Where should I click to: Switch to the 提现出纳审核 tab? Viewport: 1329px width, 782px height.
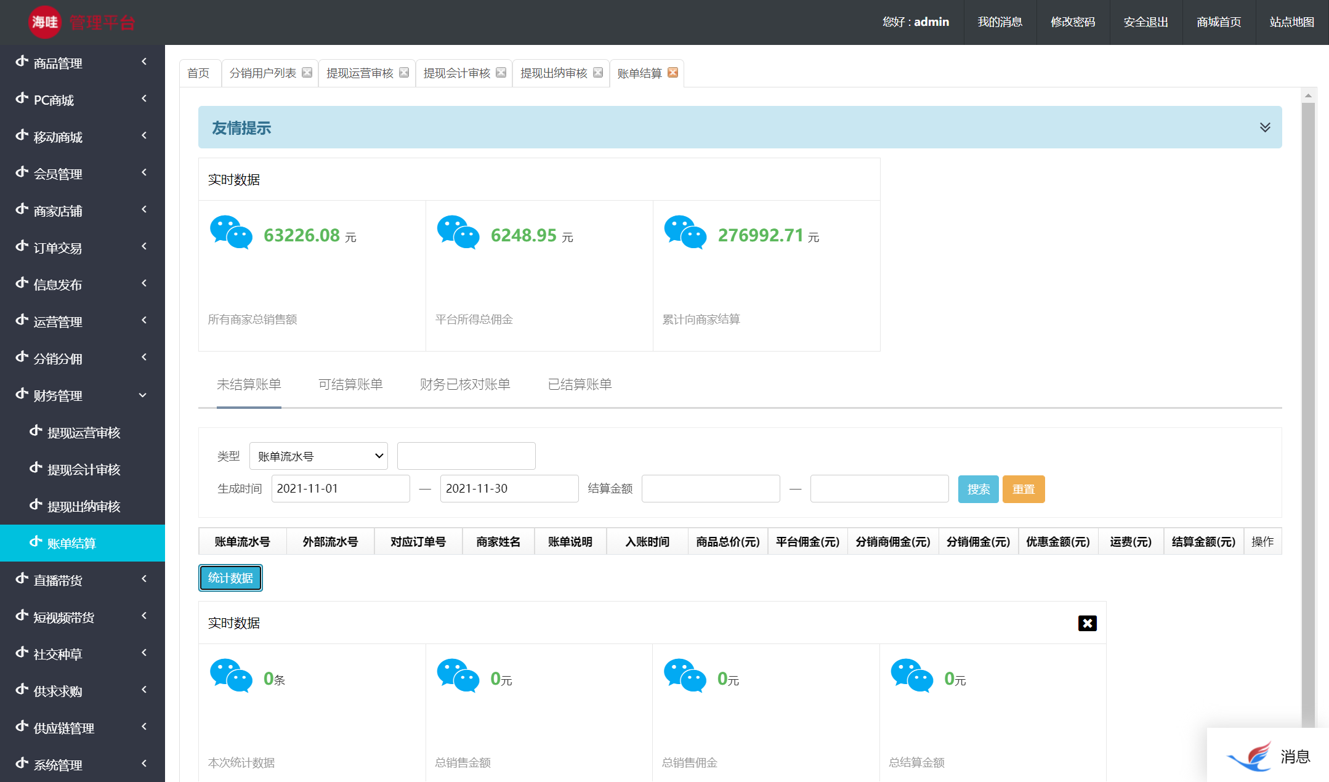click(553, 73)
